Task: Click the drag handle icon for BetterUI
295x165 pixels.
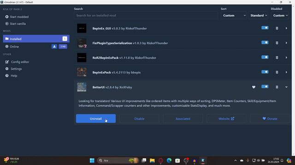Action: (x=277, y=87)
